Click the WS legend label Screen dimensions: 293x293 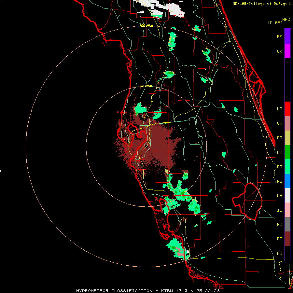[279, 181]
